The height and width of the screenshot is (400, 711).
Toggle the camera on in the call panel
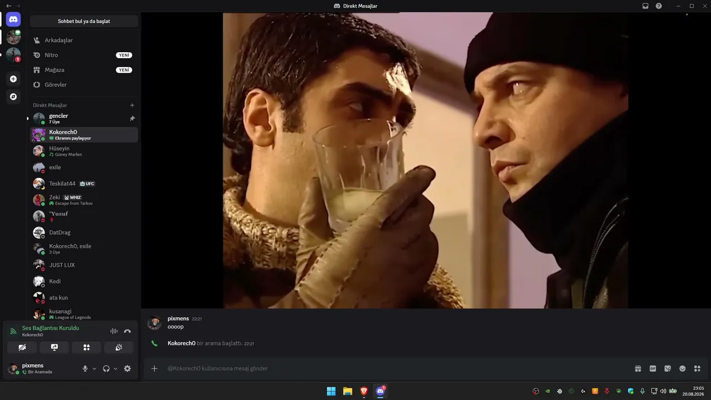[x=22, y=347]
